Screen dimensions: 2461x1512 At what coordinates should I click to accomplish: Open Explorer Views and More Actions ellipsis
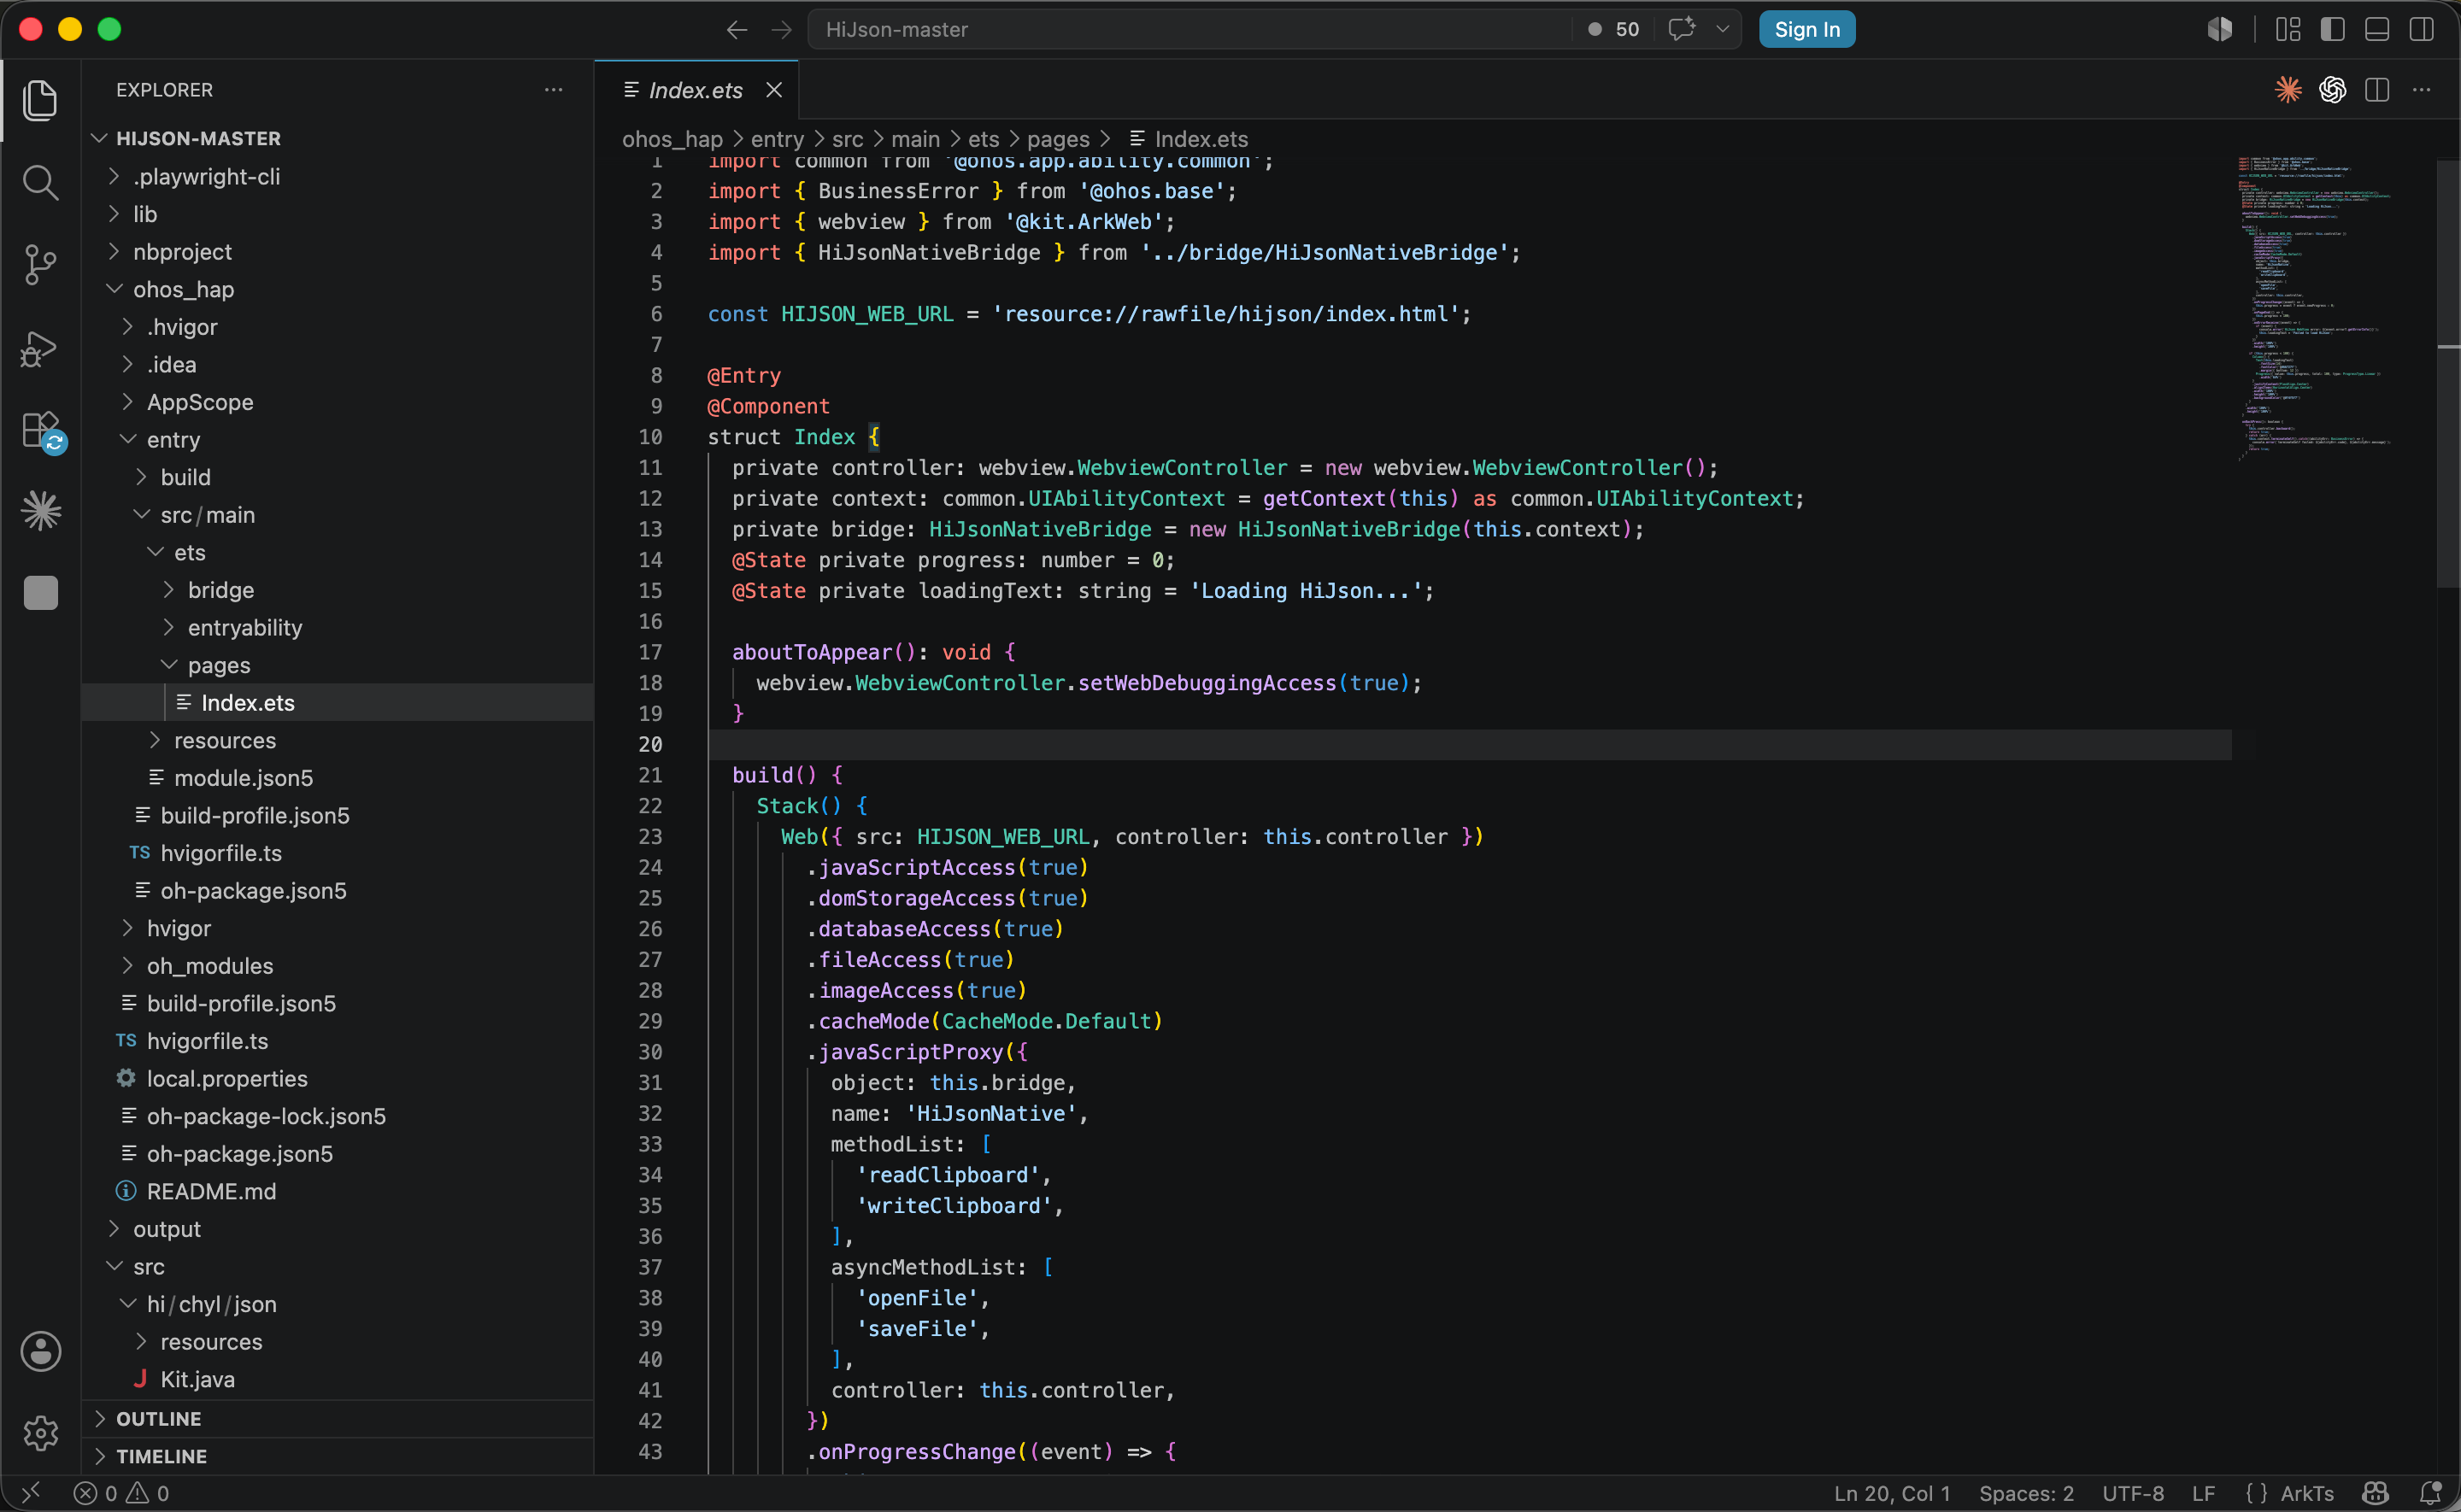tap(553, 90)
